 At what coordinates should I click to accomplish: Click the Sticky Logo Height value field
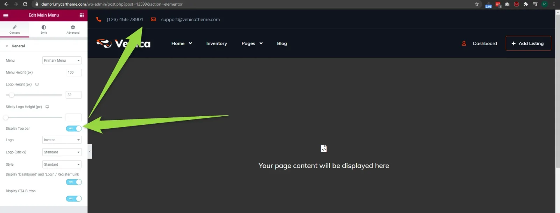(73, 117)
